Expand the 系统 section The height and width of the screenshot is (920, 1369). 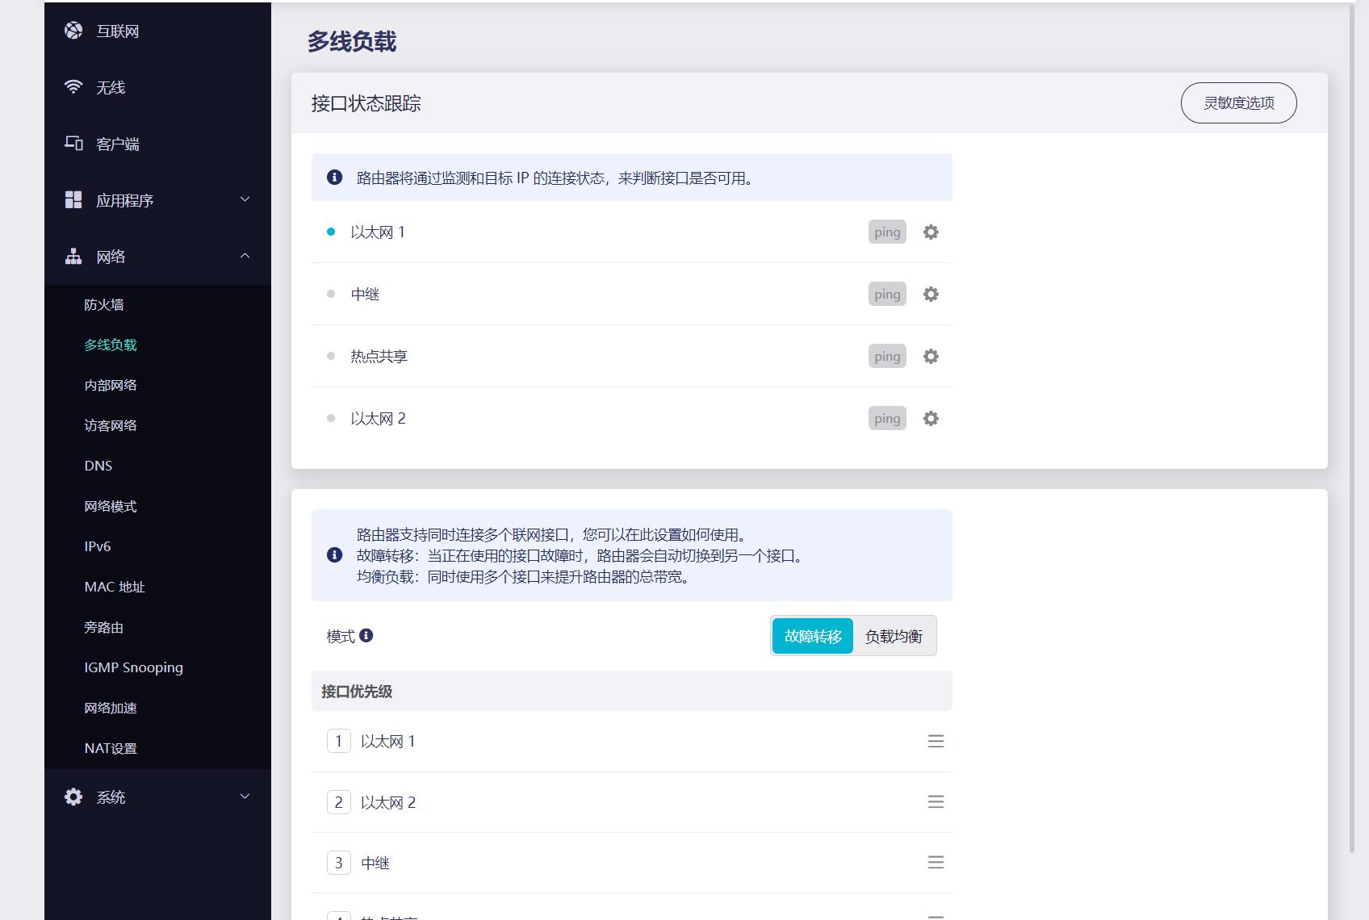245,797
